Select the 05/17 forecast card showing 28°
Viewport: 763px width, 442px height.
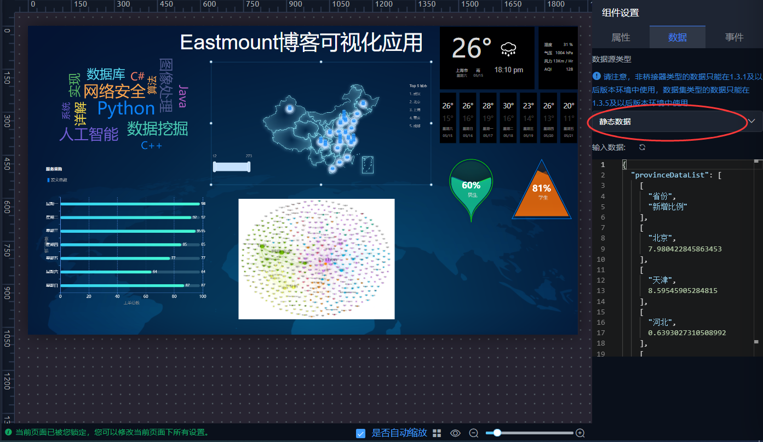pyautogui.click(x=488, y=118)
